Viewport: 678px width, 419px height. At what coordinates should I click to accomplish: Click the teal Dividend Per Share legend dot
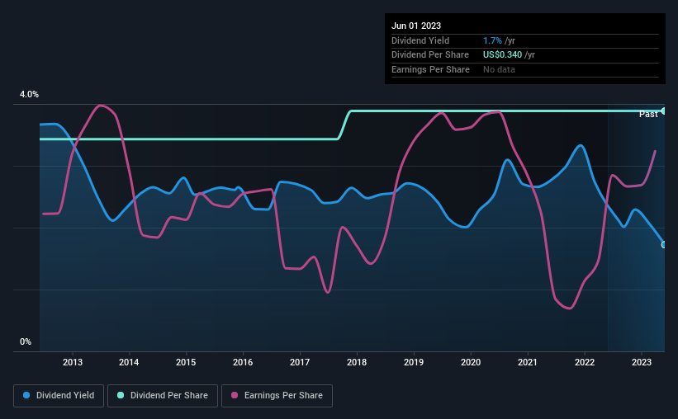(121, 395)
